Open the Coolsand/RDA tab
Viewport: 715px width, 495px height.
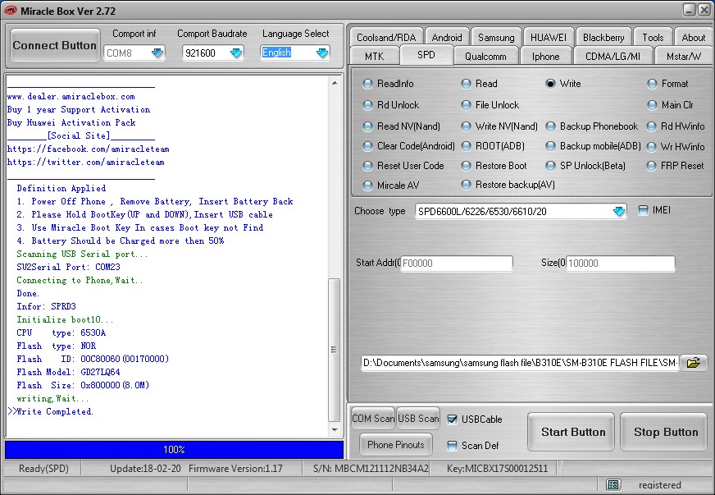pos(386,38)
